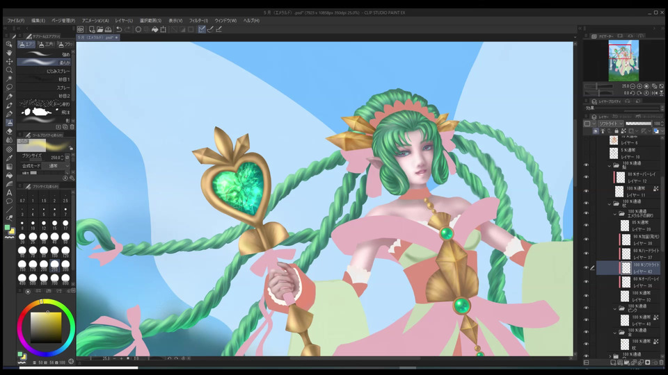Hide レイヤー 38 with its eye icon
The height and width of the screenshot is (375, 668).
[586, 240]
